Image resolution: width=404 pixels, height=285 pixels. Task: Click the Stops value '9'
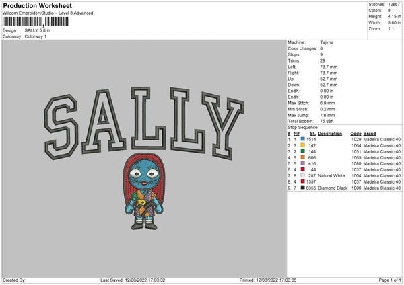[321, 54]
